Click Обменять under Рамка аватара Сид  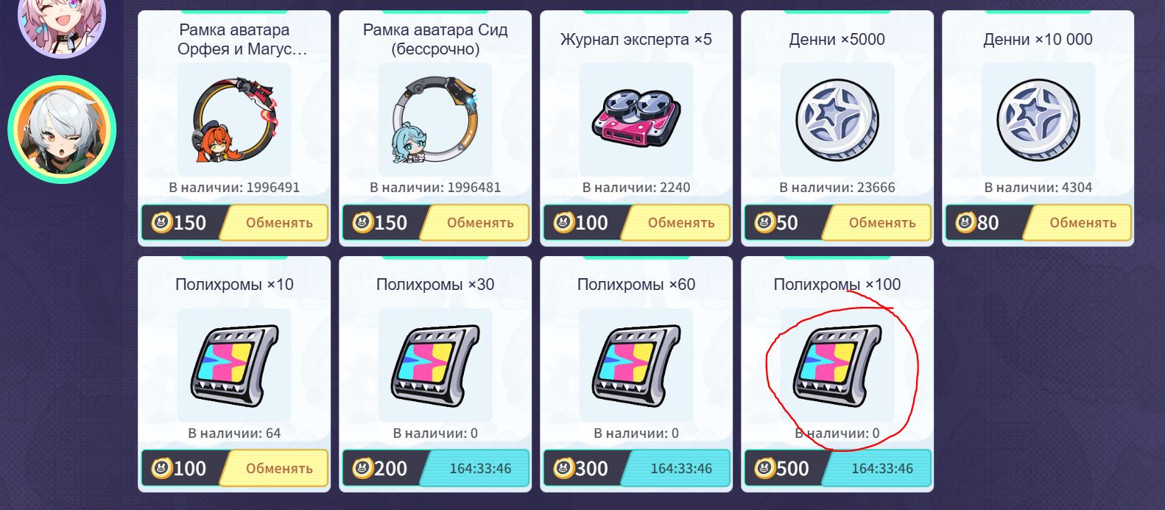[x=476, y=222]
